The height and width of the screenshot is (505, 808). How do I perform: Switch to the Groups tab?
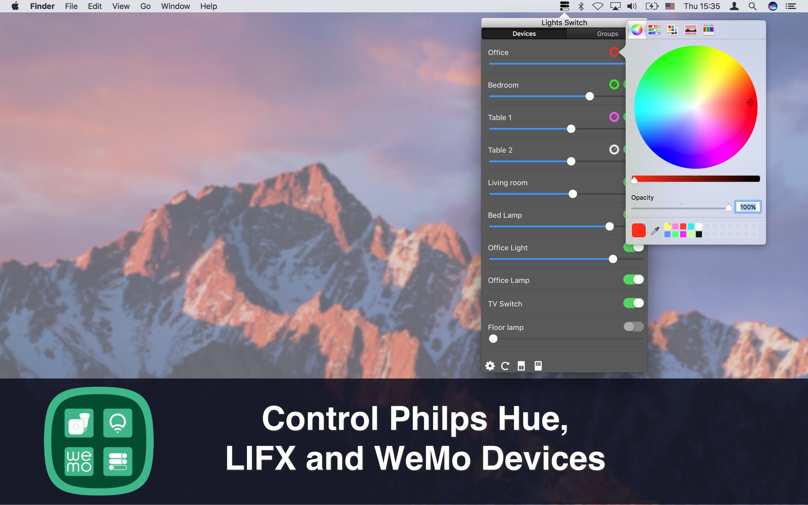[607, 34]
